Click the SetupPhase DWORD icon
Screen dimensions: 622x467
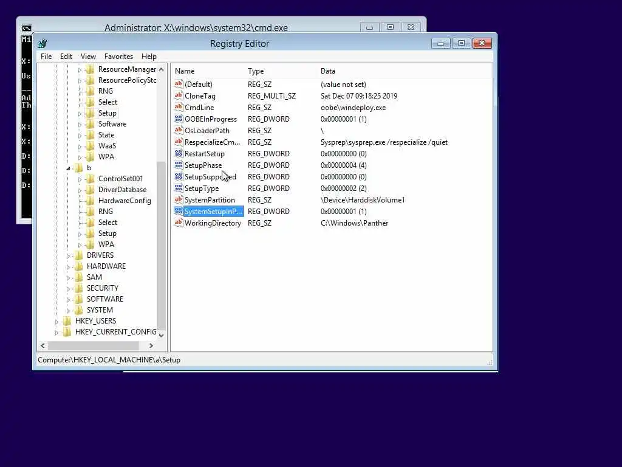coord(179,165)
